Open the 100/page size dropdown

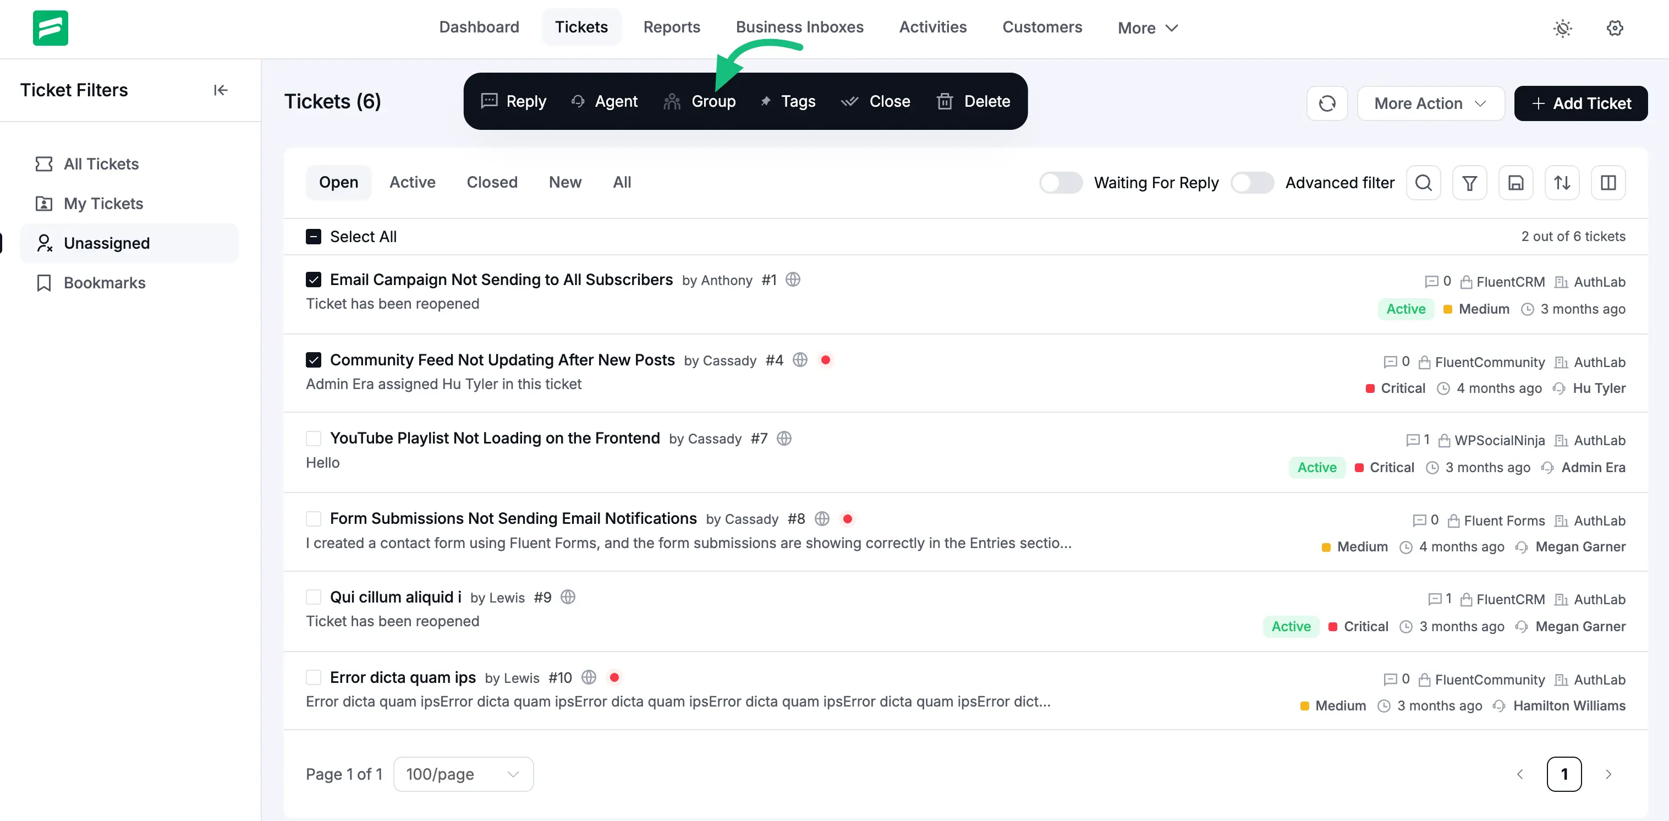[x=463, y=774]
